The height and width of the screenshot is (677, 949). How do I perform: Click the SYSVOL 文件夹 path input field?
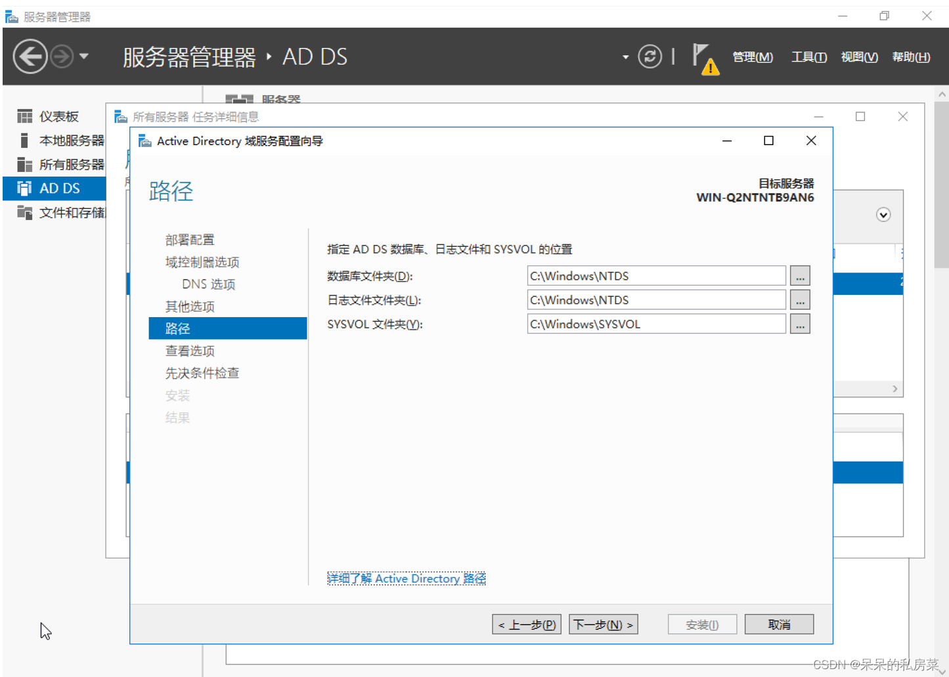656,324
